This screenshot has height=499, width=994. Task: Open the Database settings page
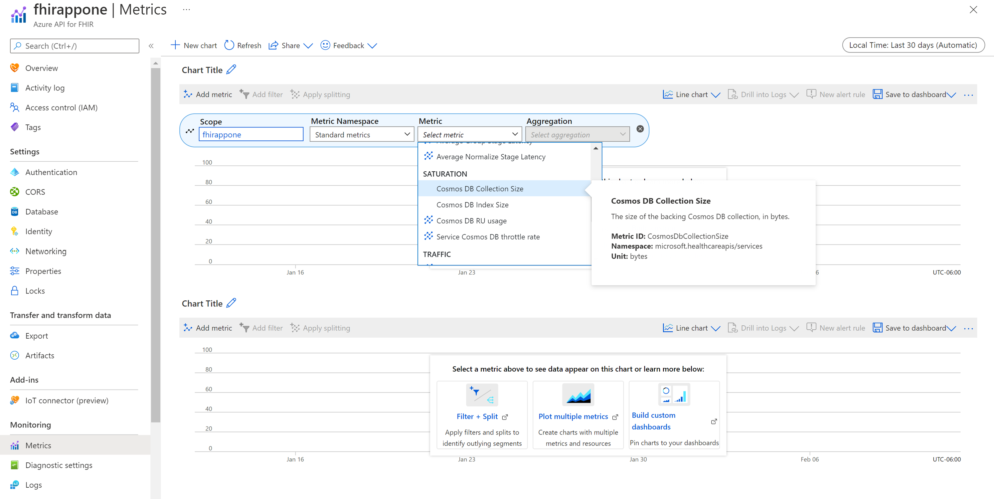click(x=41, y=212)
